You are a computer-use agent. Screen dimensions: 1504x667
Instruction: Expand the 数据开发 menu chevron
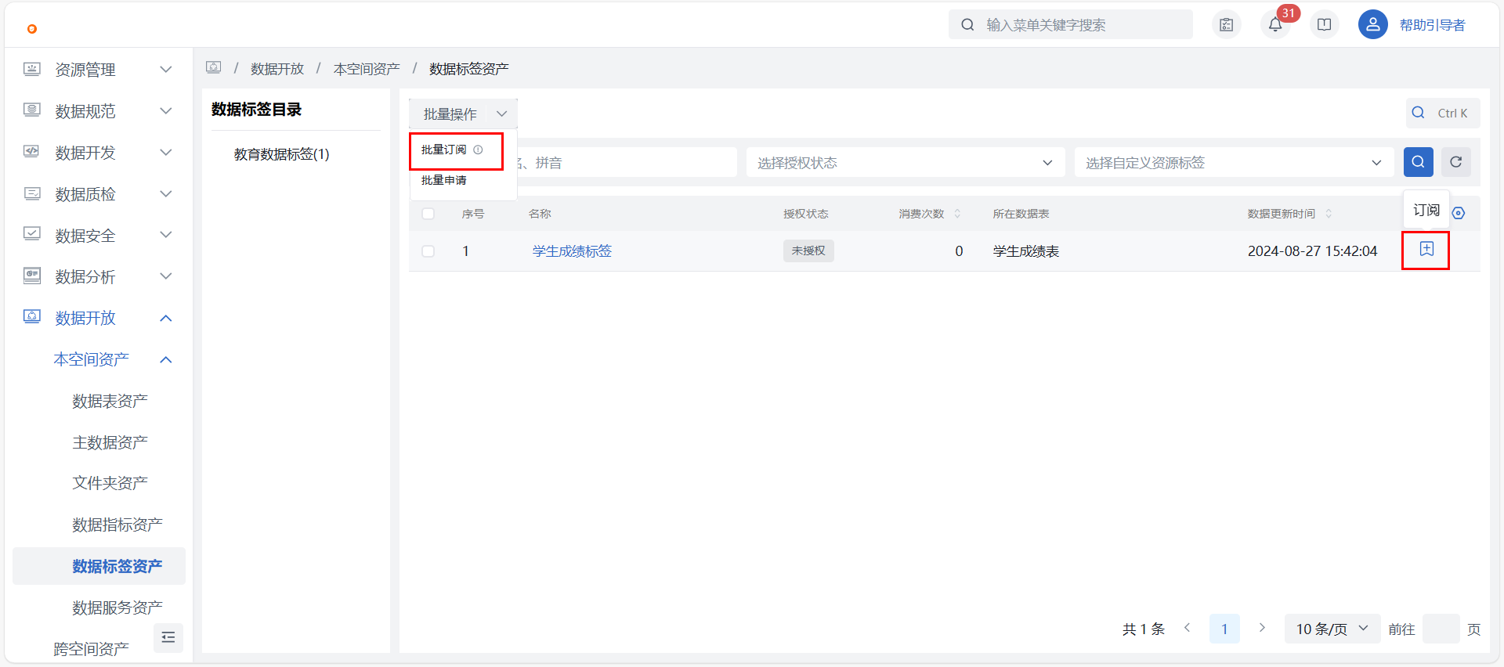[x=166, y=152]
